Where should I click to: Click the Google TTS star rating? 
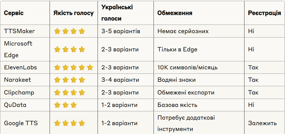(x=70, y=123)
